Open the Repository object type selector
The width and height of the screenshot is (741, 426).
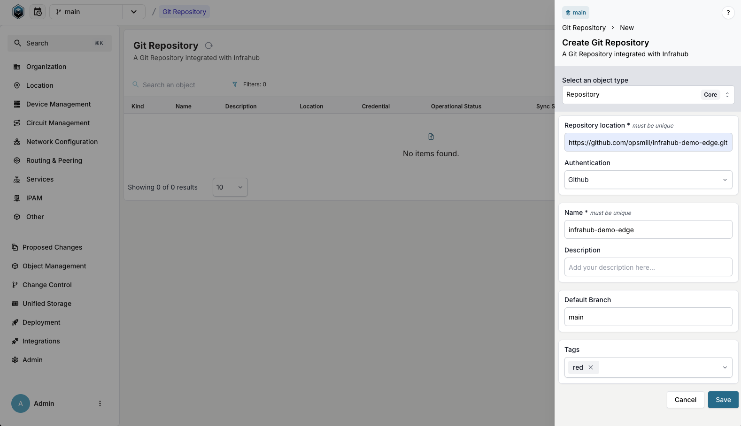tap(648, 95)
